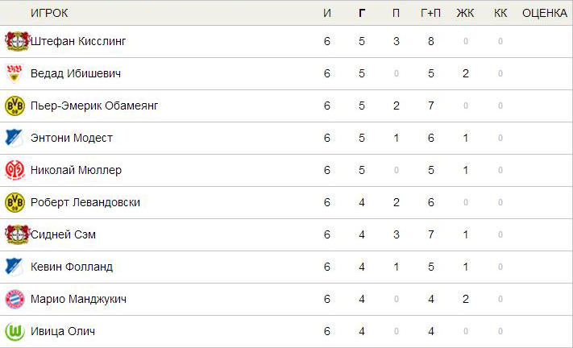Image resolution: width=573 pixels, height=348 pixels.
Task: Open Штефан Кисслинг player link
Action: [78, 41]
